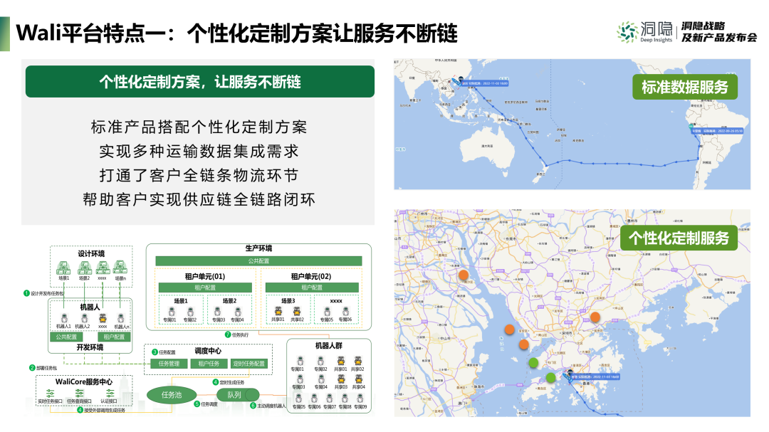Screen dimensions: 769x432
Task: Click the 任务查询接口 slider icon
Action: pos(78,391)
